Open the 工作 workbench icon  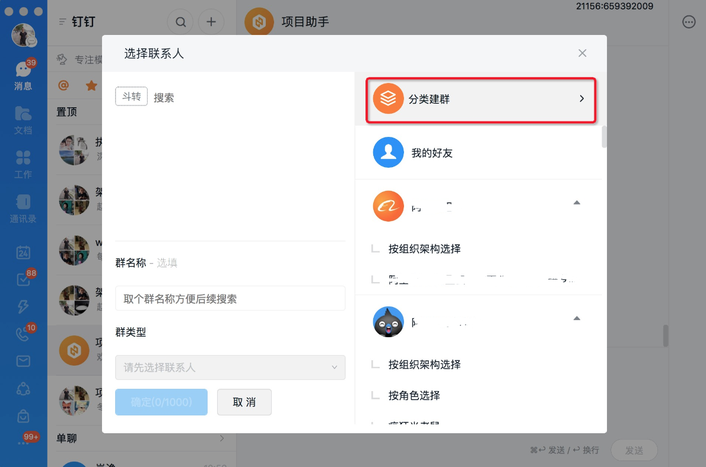(23, 165)
